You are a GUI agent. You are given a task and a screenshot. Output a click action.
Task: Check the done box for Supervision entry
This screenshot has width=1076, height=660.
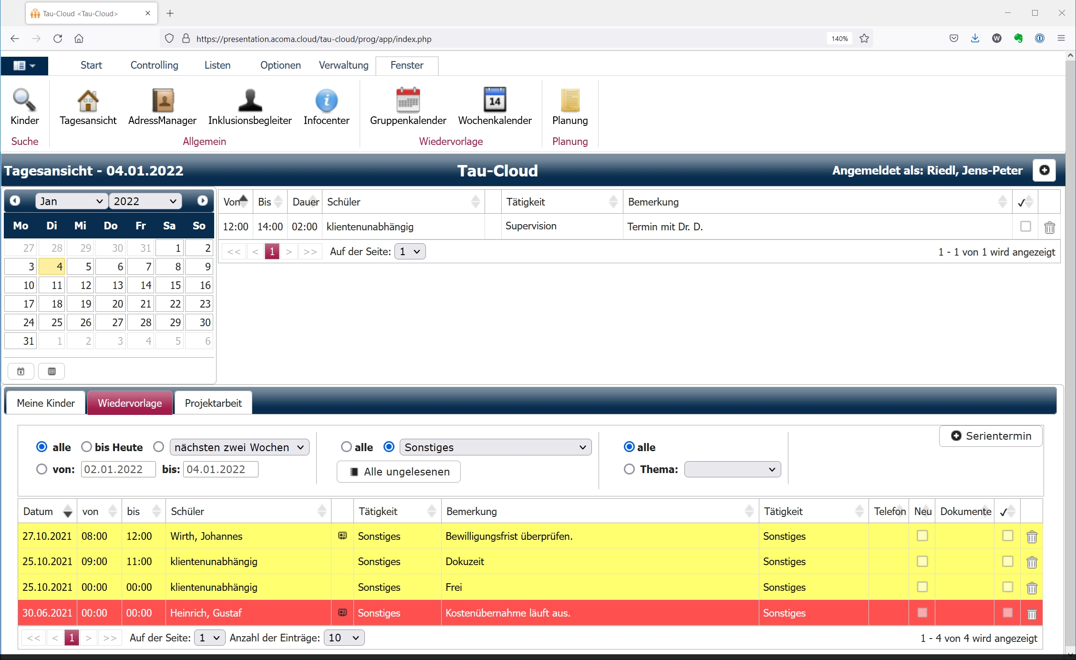[1025, 227]
